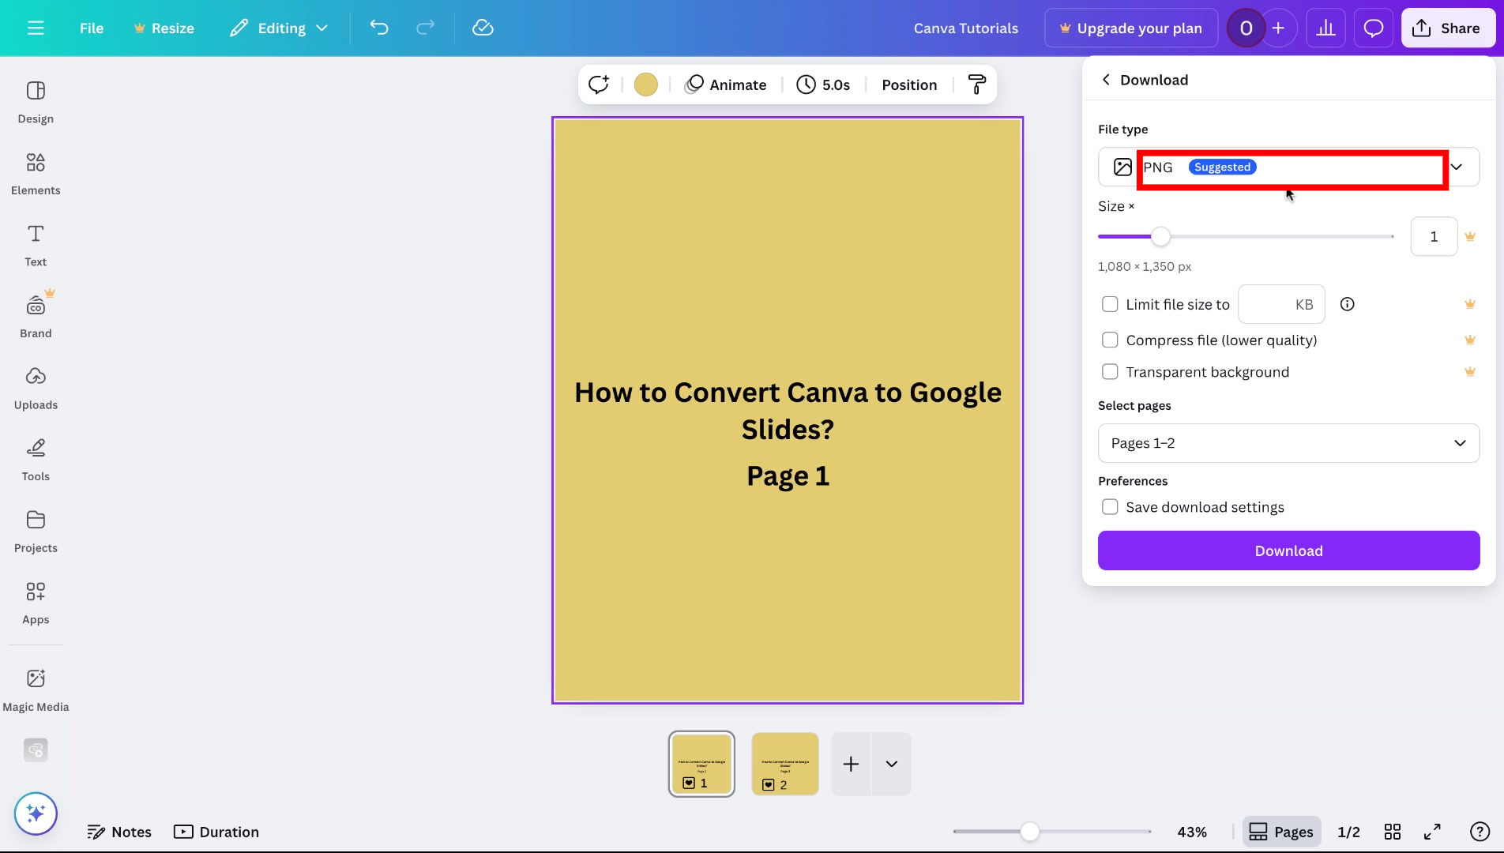Screen dimensions: 1504x853
Task: Open the Elements panel
Action: [x=36, y=172]
